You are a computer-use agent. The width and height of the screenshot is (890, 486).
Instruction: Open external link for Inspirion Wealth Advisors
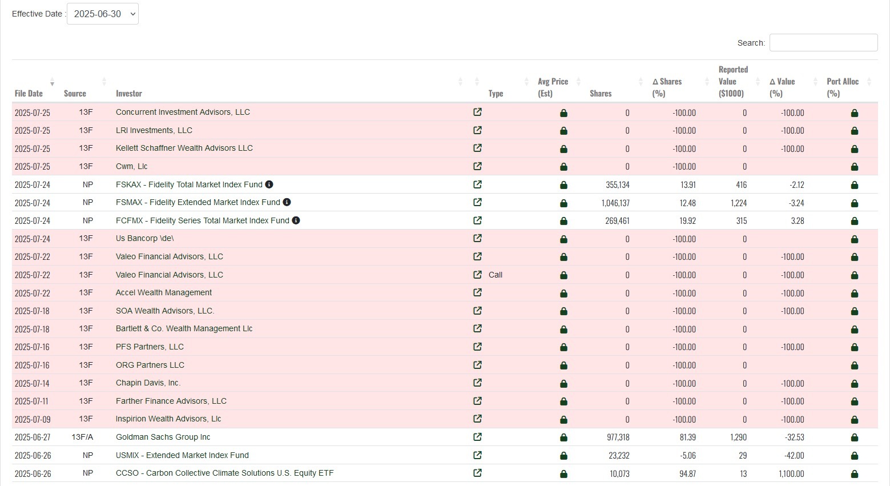coord(477,419)
